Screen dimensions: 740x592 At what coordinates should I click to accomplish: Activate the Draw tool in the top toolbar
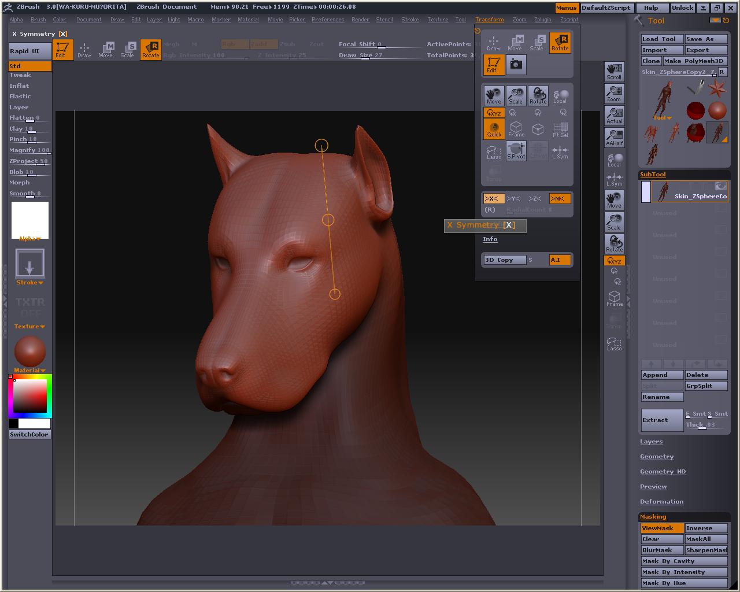point(84,50)
